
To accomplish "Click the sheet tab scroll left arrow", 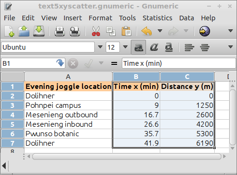I will click(4, 166).
